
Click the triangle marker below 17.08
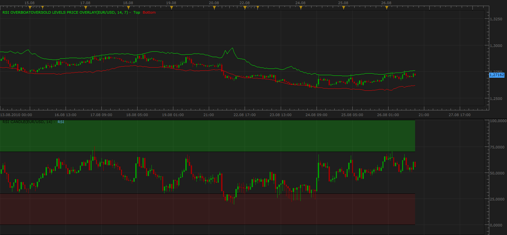tap(86, 8)
